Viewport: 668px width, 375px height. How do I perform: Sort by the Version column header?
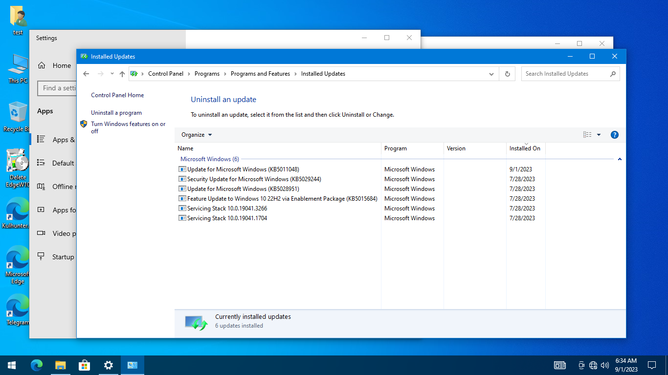[475, 148]
